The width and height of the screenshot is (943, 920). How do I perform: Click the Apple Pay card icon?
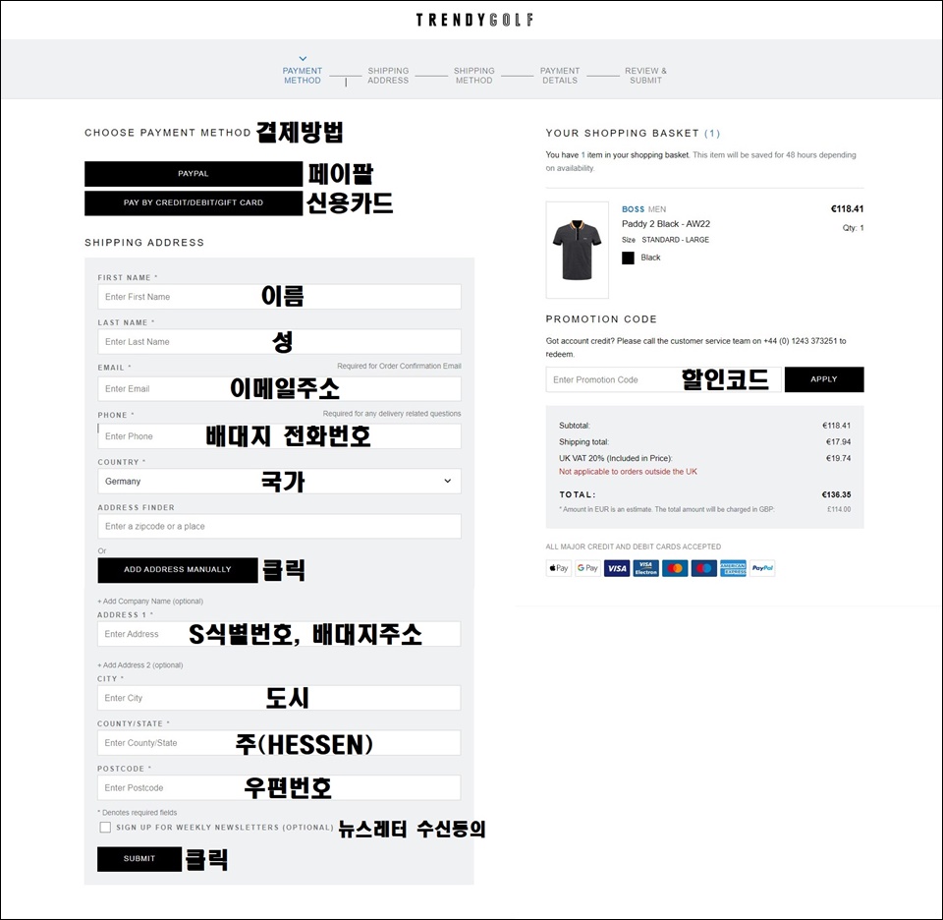click(559, 568)
